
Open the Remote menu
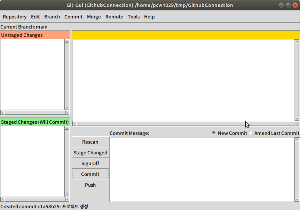point(114,17)
